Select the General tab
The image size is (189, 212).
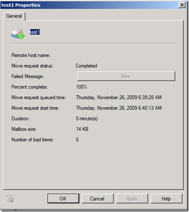pos(14,16)
